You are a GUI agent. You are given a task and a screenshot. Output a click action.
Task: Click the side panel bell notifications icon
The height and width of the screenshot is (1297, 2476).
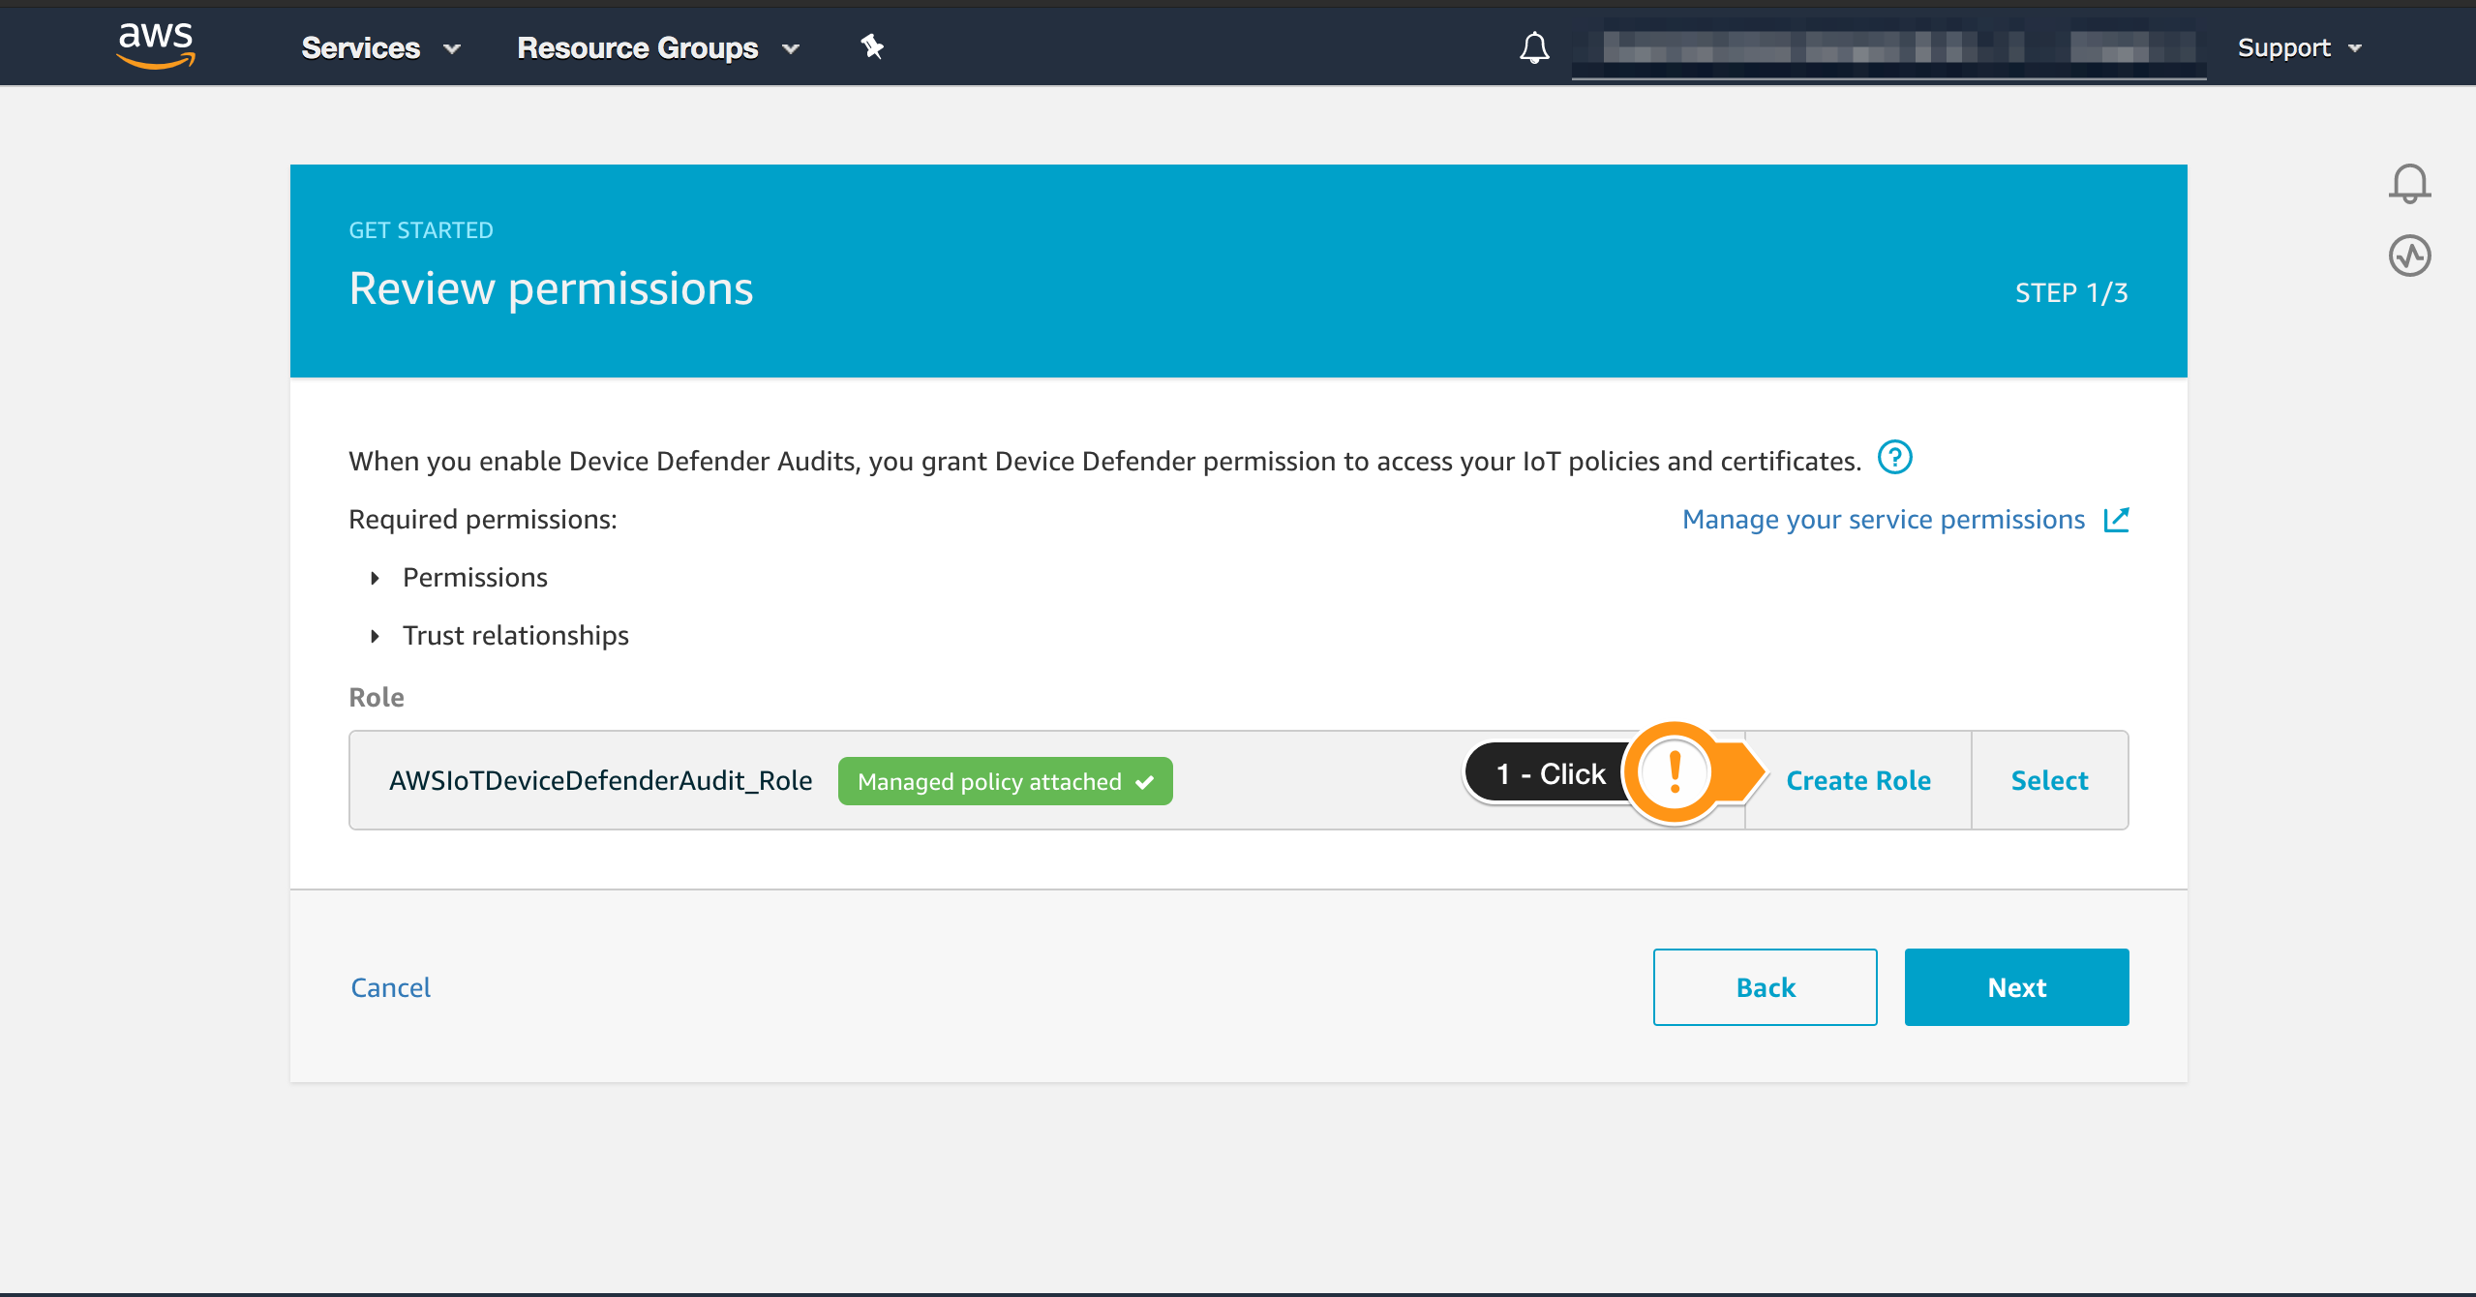click(2409, 183)
